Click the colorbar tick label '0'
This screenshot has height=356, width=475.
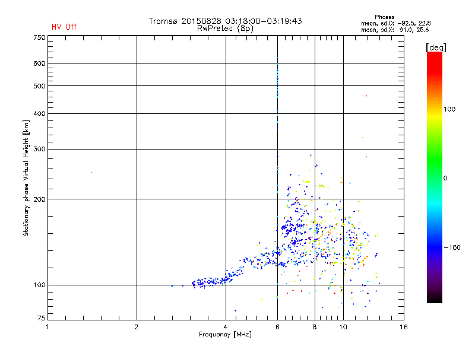pos(445,179)
